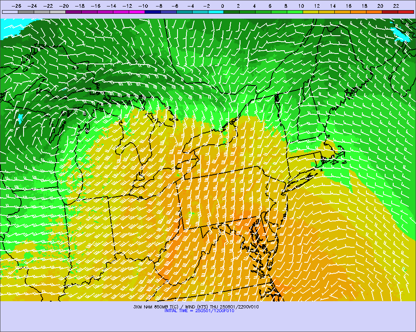Choose the bright red swatch at the legend's warm end
Viewport: 416px width, 332px height.
click(406, 12)
